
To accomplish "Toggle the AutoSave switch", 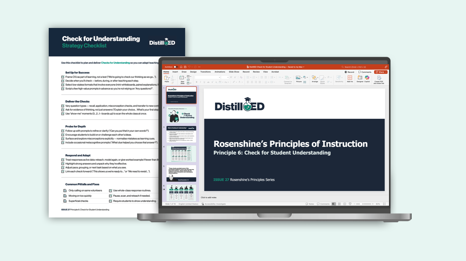I will 175,67.
